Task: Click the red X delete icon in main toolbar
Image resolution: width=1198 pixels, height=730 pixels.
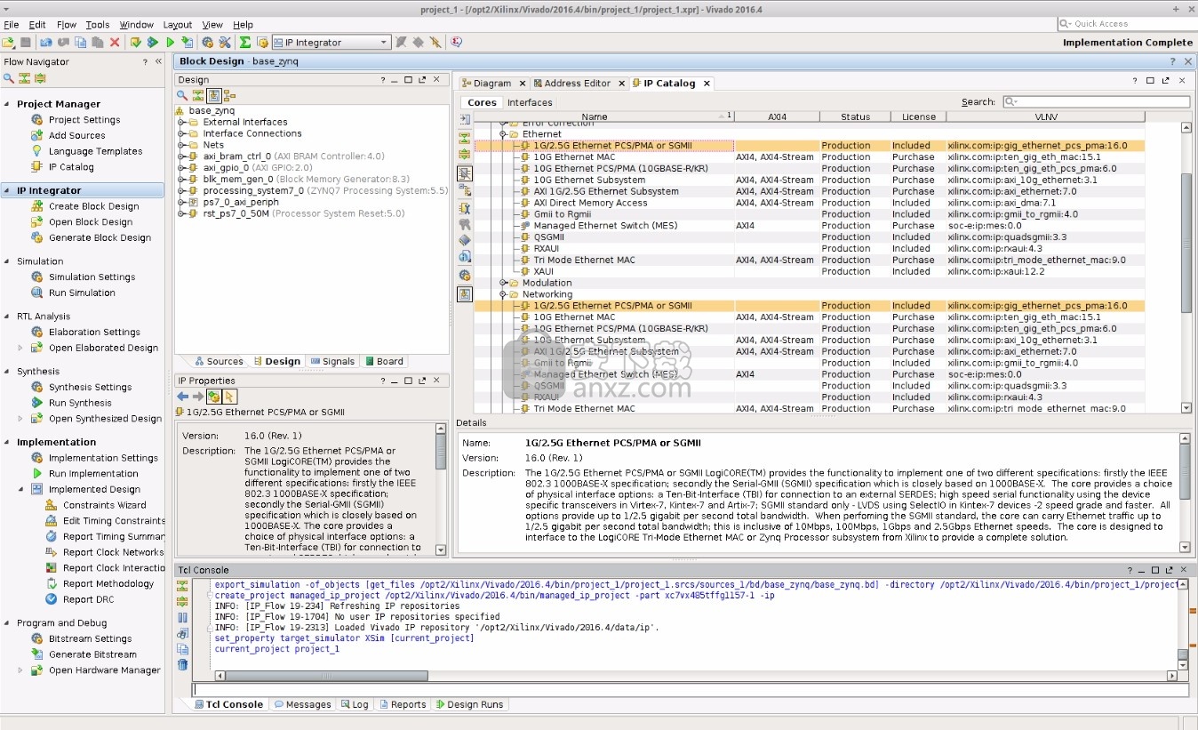Action: [x=115, y=42]
